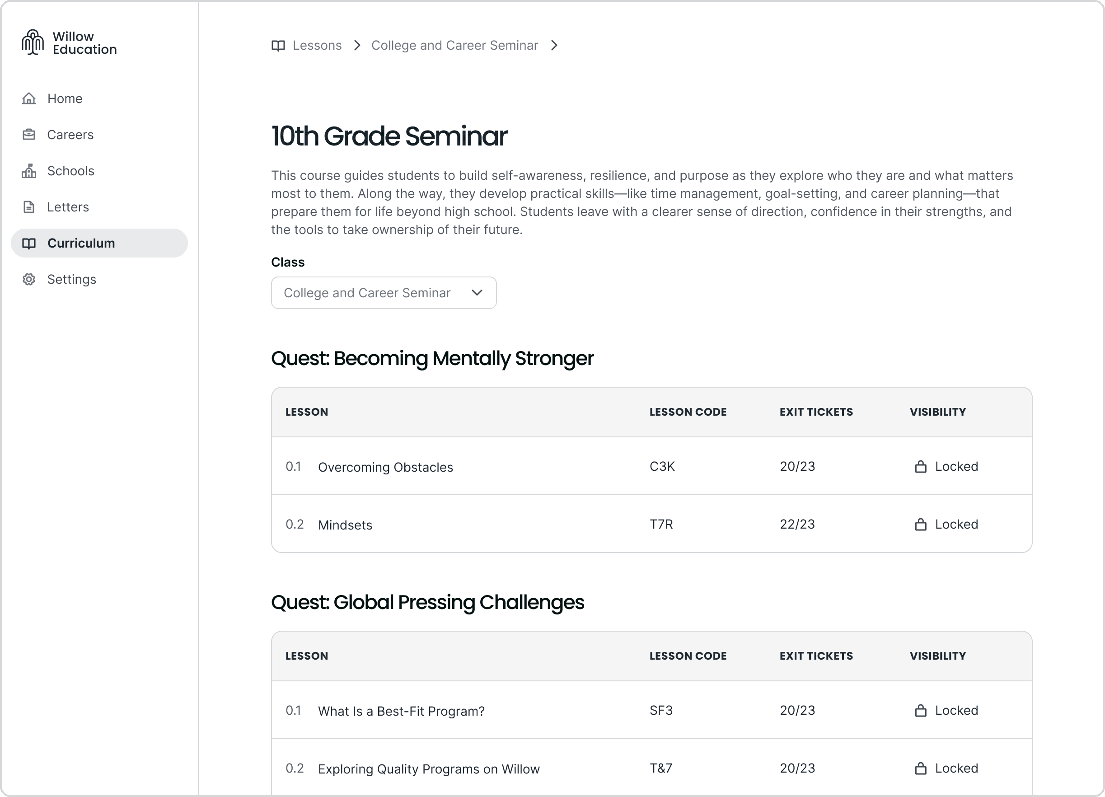Image resolution: width=1105 pixels, height=797 pixels.
Task: Click the chevron after College and Career Seminar
Action: 554,45
